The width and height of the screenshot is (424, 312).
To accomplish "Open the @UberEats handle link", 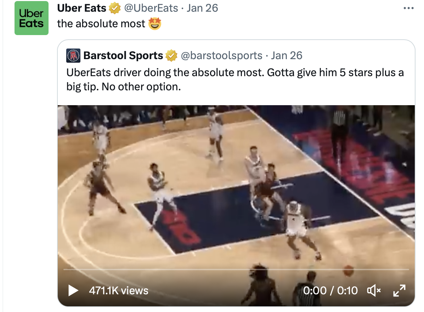I will pos(151,8).
